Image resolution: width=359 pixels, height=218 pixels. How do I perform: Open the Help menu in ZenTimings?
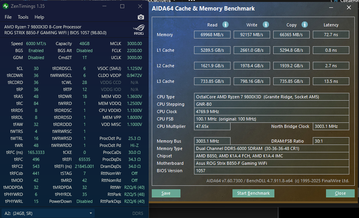pos(39,17)
